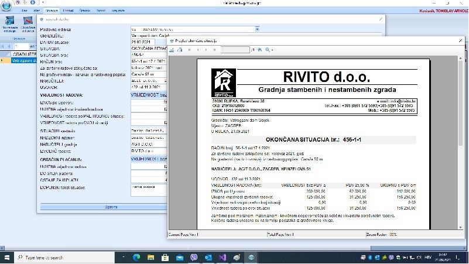Viewport: 469px width, 264px height.
Task: Click the NARUČITELJ field
Action: pyautogui.click(x=149, y=81)
